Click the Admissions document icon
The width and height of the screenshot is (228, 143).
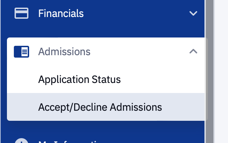tap(21, 52)
